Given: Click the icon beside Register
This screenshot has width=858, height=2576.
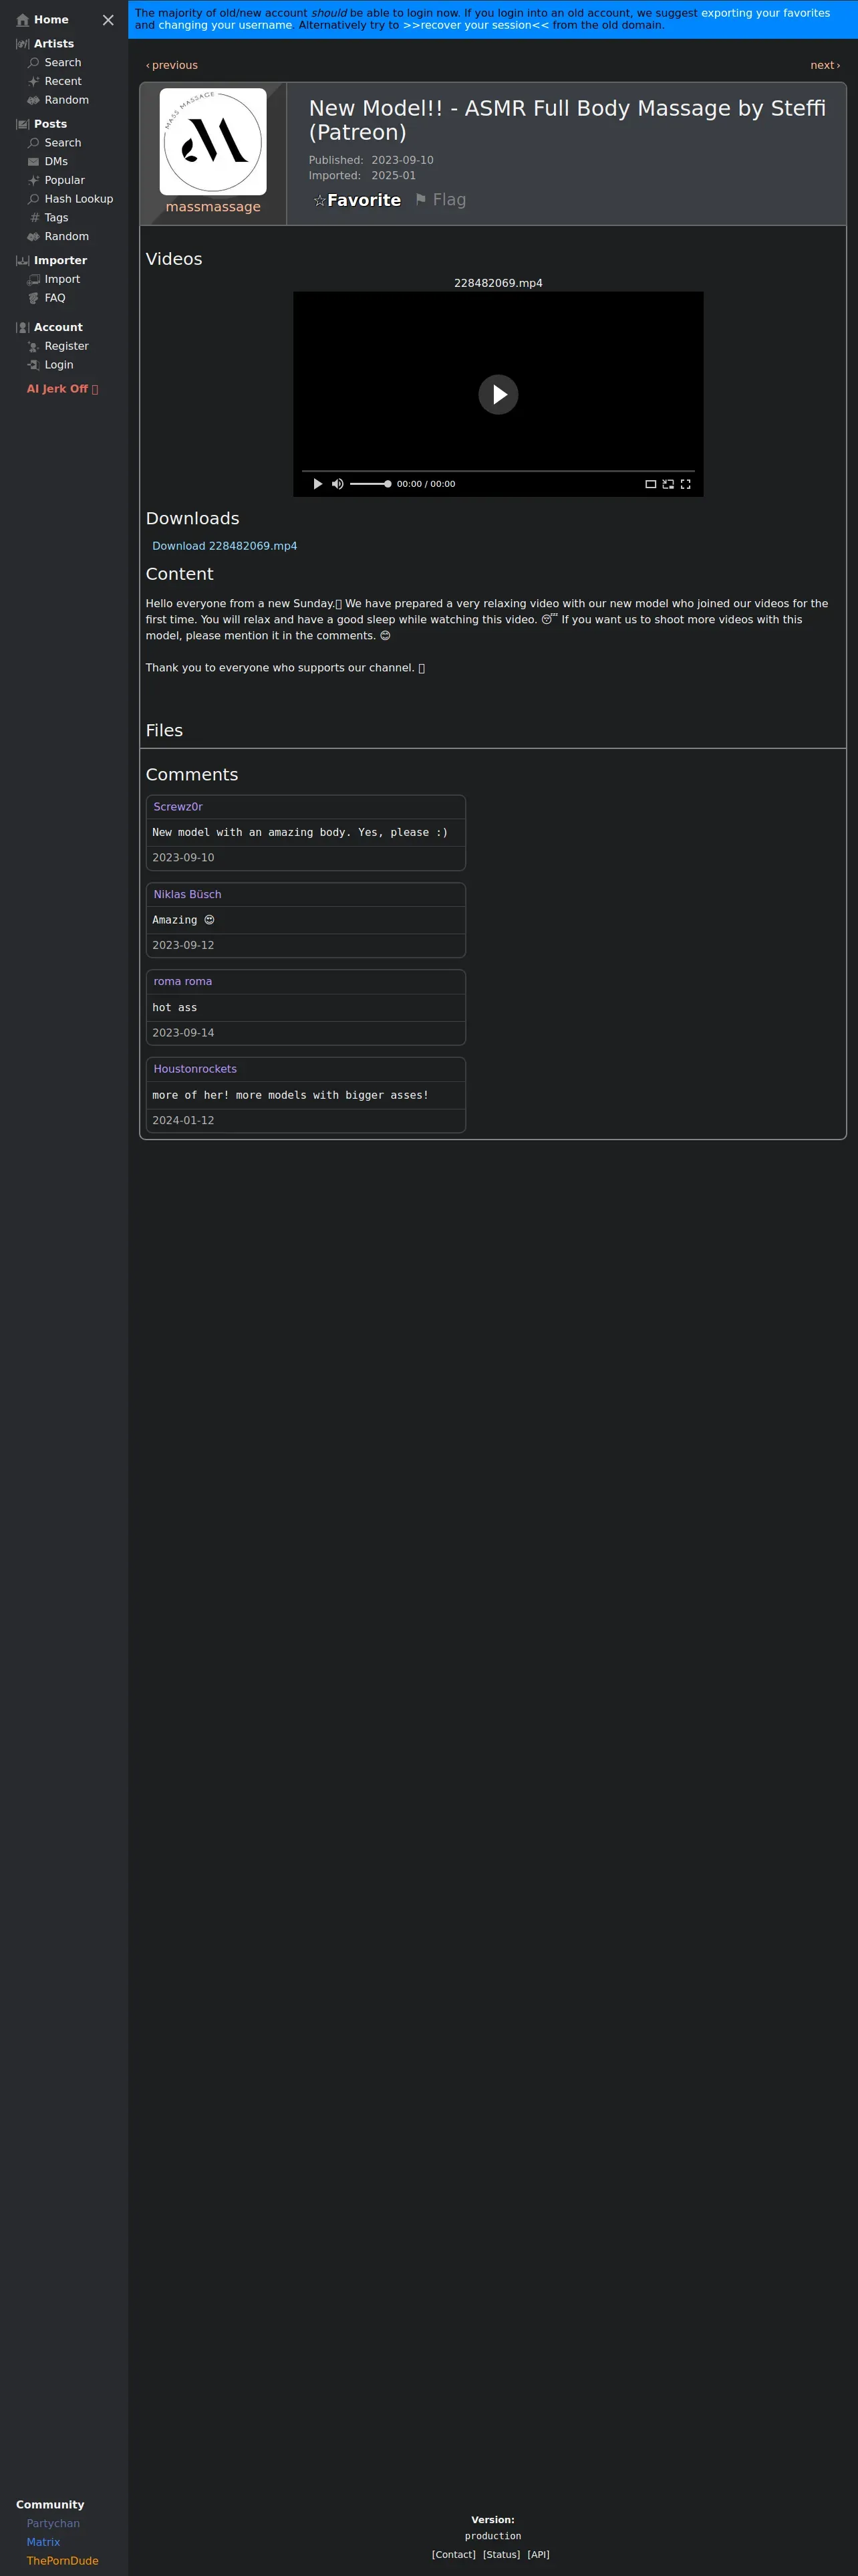Looking at the screenshot, I should click(x=34, y=346).
